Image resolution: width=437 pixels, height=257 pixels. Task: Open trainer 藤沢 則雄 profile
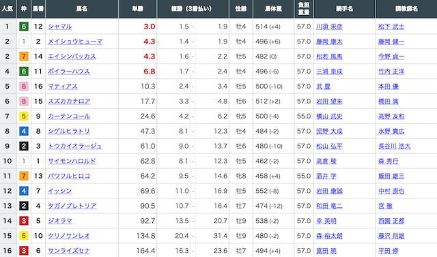pyautogui.click(x=391, y=236)
